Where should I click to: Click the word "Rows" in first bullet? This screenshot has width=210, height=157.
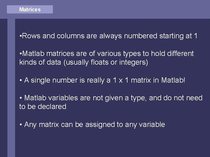[31, 36]
